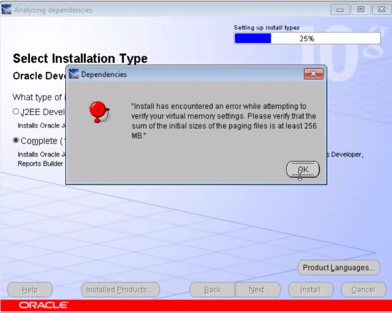Screen dimensions: 392x313
Task: Click the red alarm bell error icon
Action: point(99,112)
